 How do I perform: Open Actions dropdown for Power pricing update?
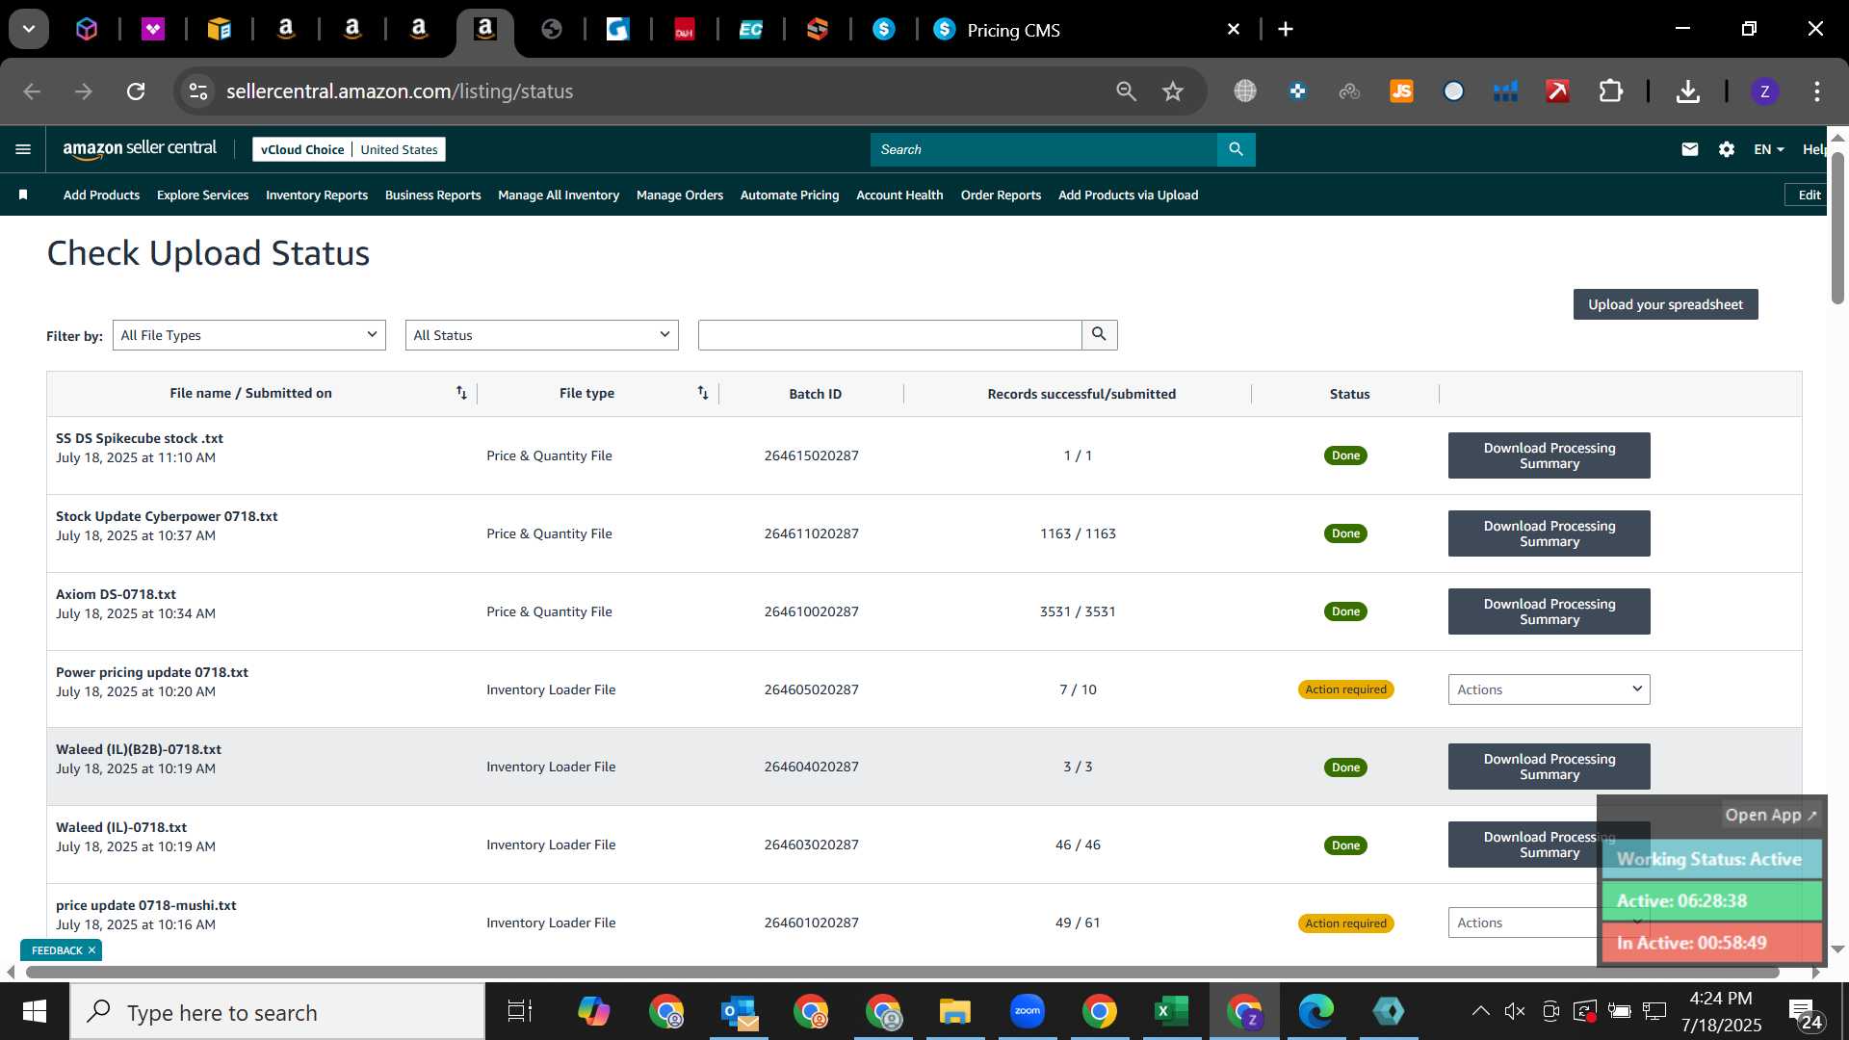[x=1549, y=689]
